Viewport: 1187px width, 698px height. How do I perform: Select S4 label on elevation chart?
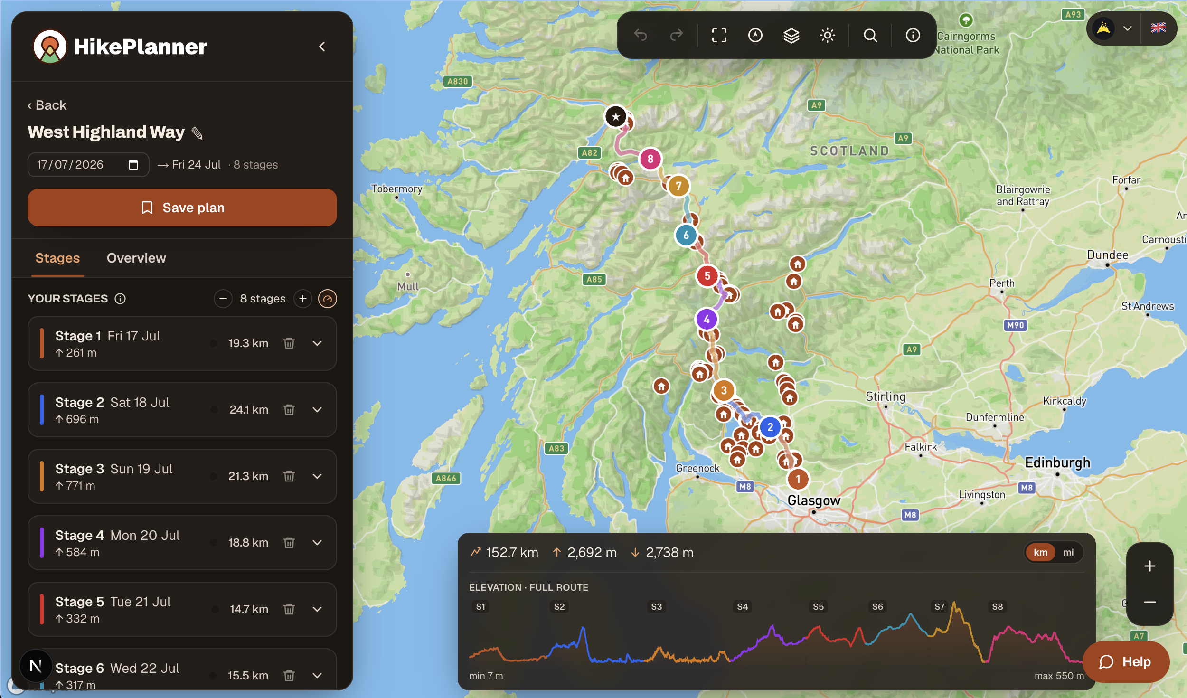coord(743,607)
